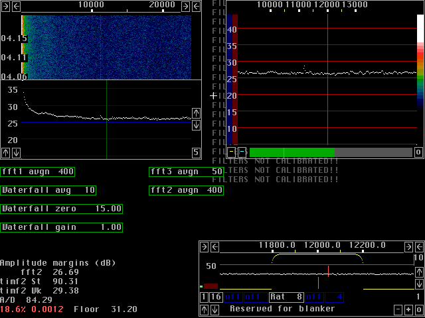Click the 'timf2 St 90.31' amplitude margin
This screenshot has height=318, width=425.
point(39,282)
